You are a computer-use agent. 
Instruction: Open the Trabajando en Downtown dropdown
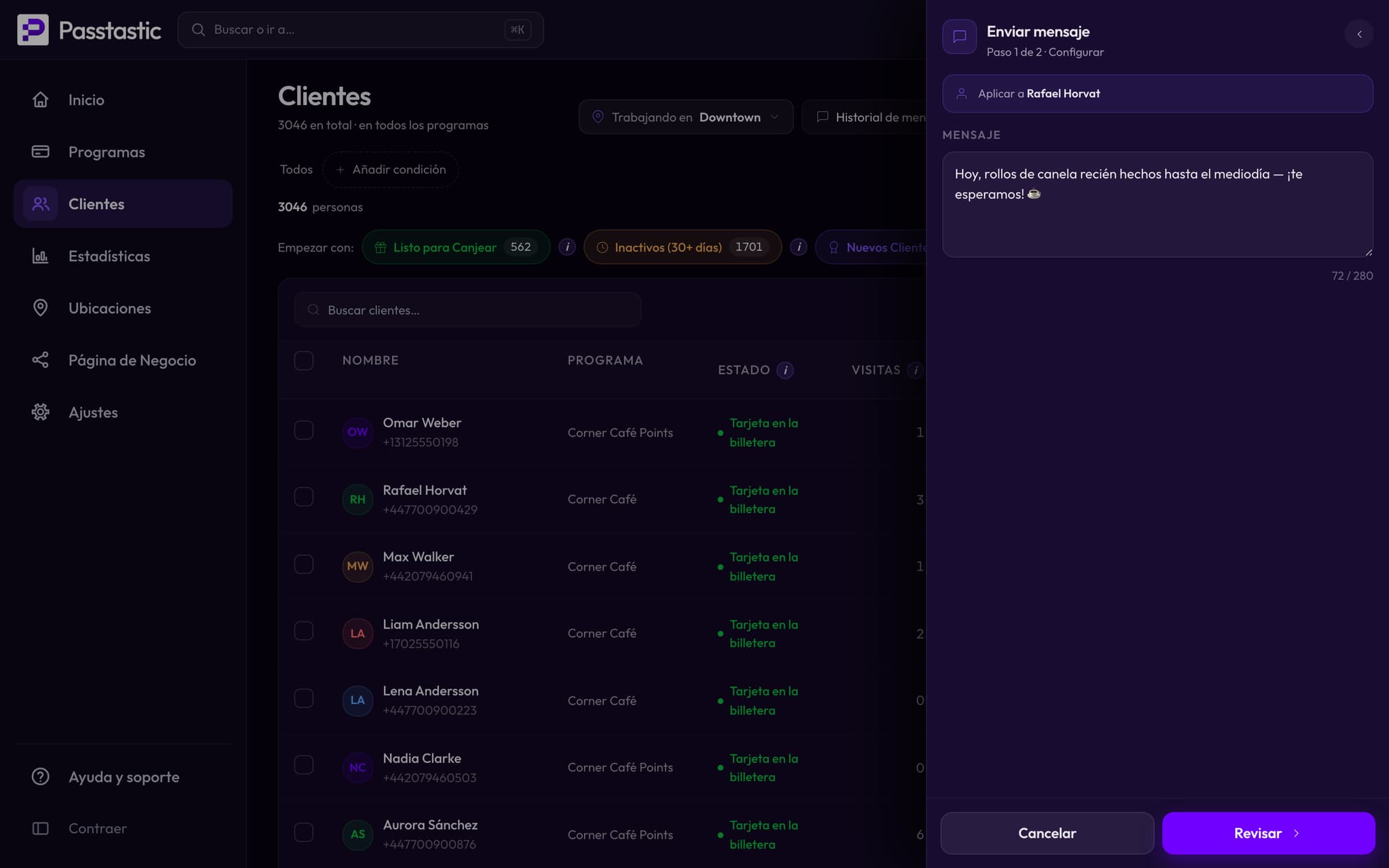686,117
